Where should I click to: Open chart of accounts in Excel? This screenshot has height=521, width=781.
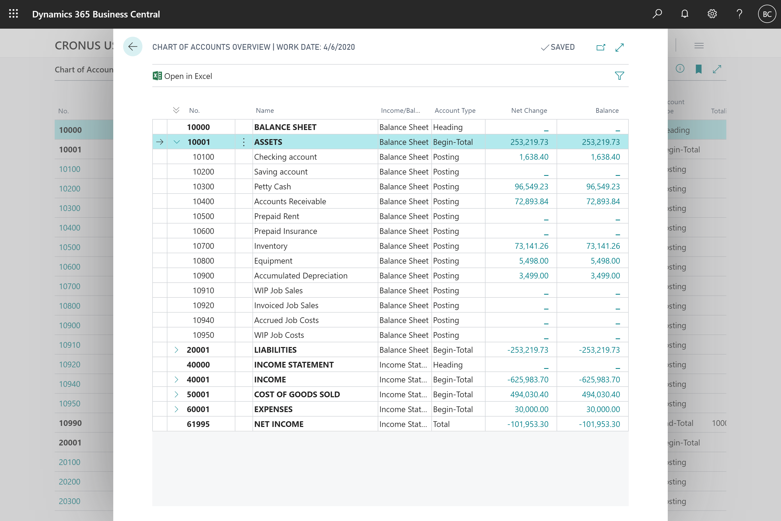click(182, 76)
